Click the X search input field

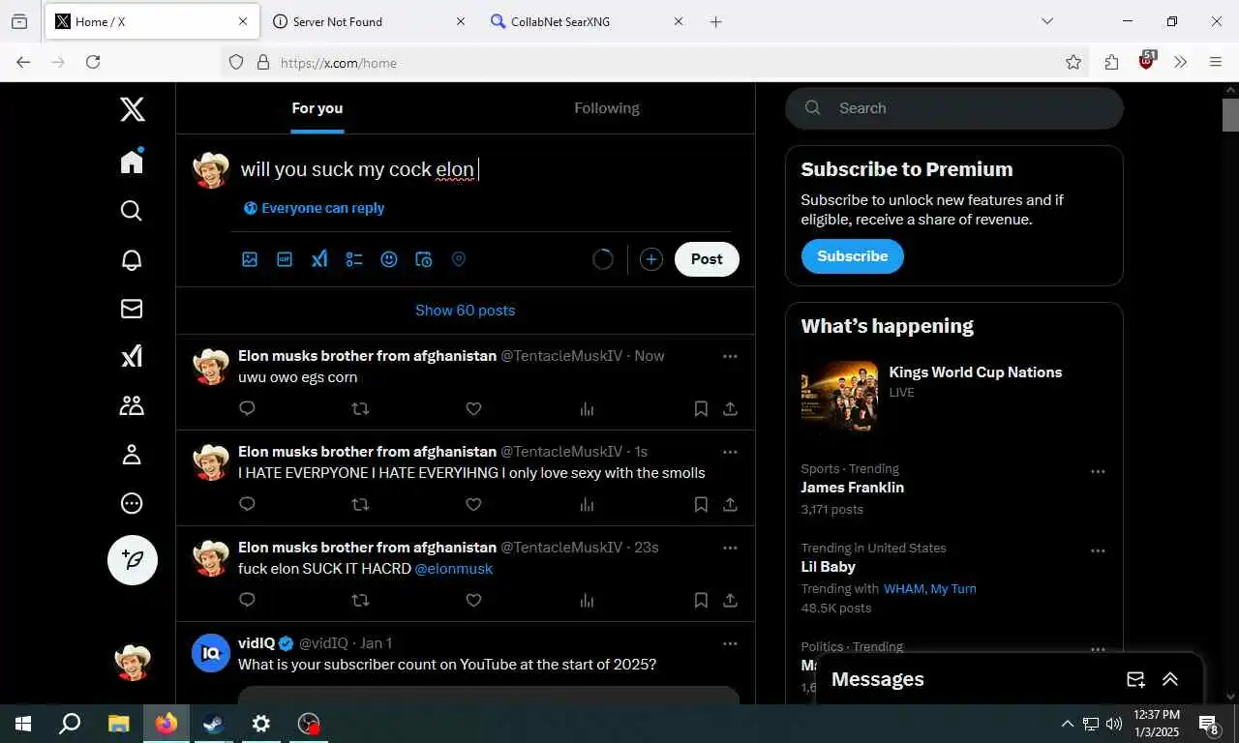[x=954, y=108]
